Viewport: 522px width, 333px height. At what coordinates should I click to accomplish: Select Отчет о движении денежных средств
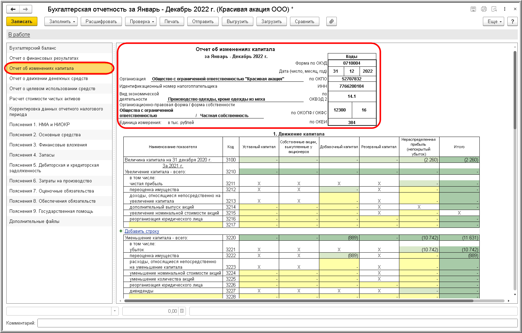(59, 79)
